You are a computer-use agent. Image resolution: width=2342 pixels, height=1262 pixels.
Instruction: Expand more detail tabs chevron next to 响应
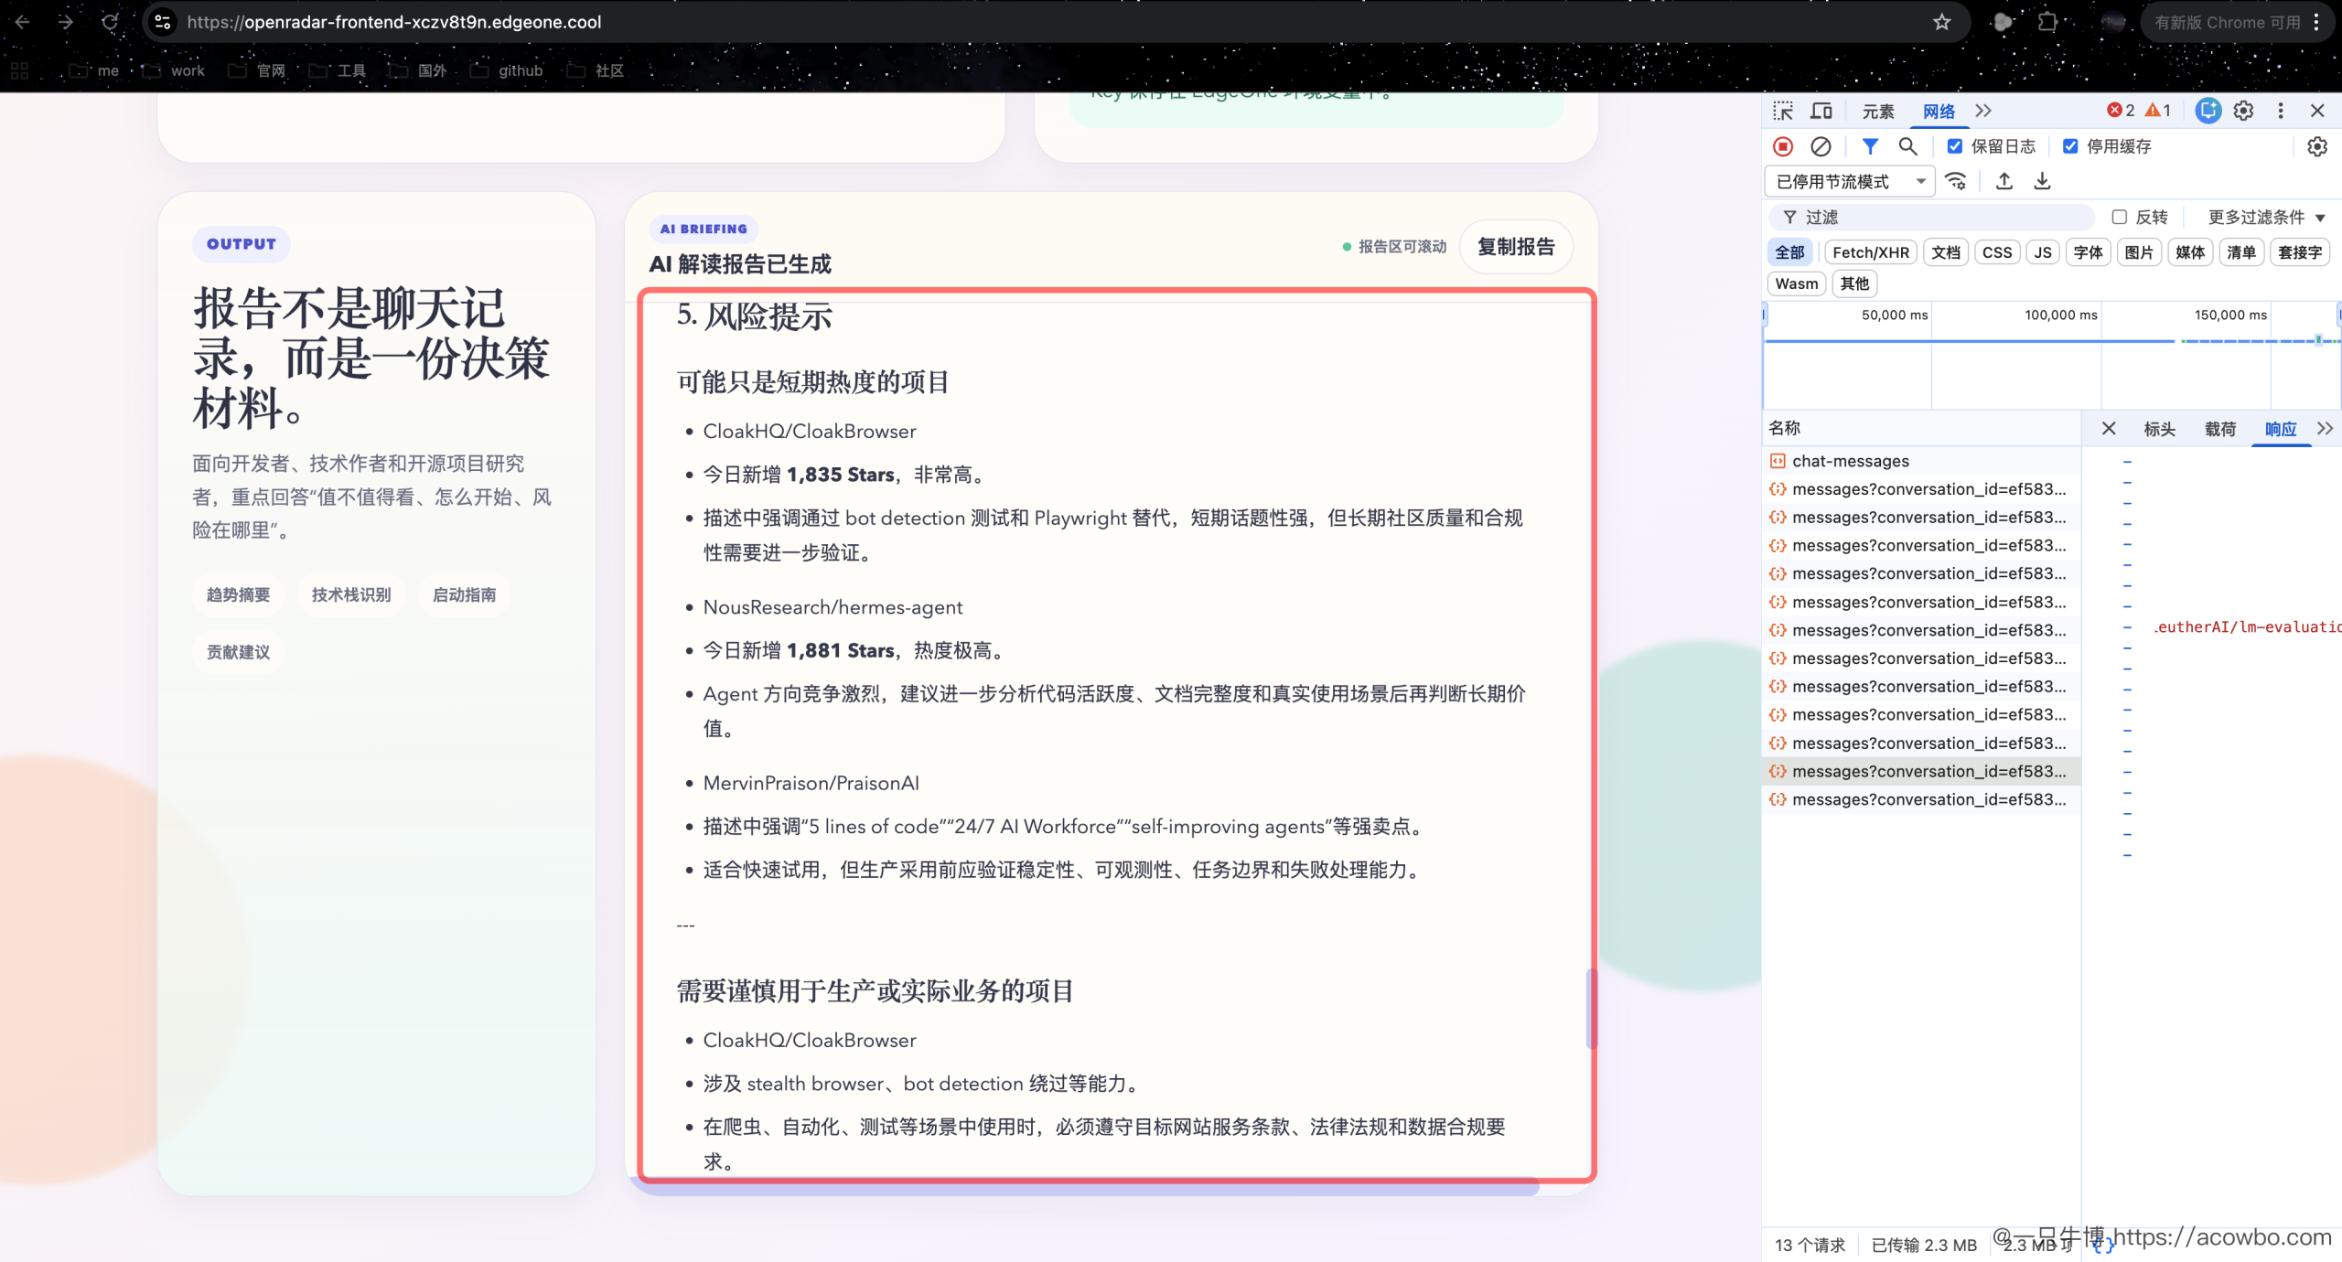[x=2325, y=428]
